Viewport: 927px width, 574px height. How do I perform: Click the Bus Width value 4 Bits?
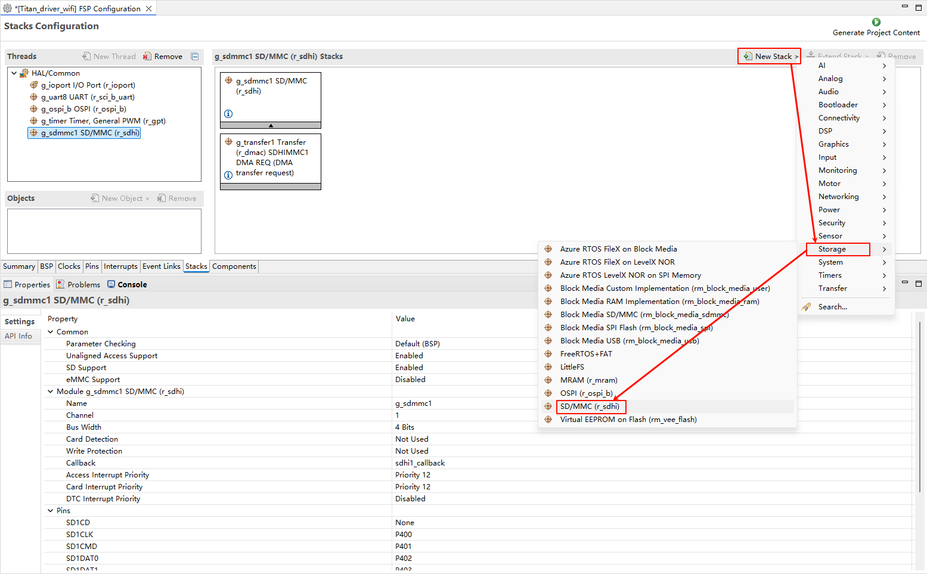[x=405, y=427]
